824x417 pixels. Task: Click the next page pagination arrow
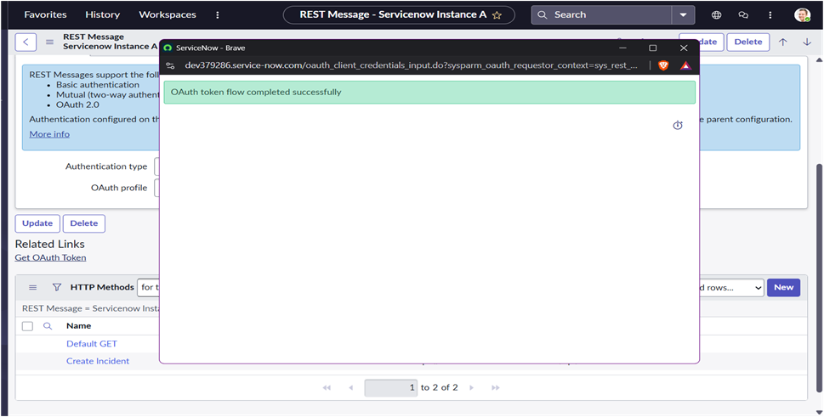tap(471, 387)
